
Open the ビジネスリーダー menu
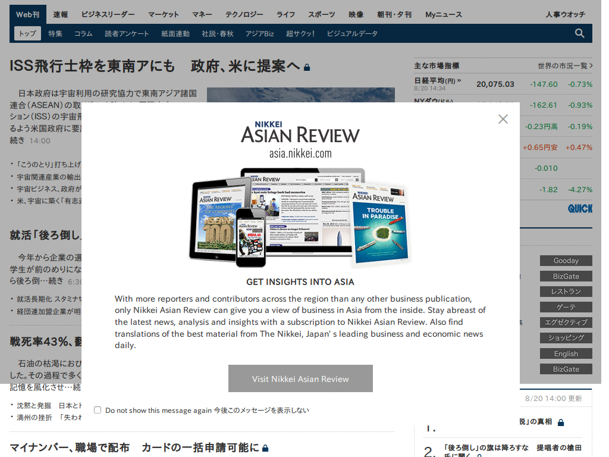click(x=108, y=14)
